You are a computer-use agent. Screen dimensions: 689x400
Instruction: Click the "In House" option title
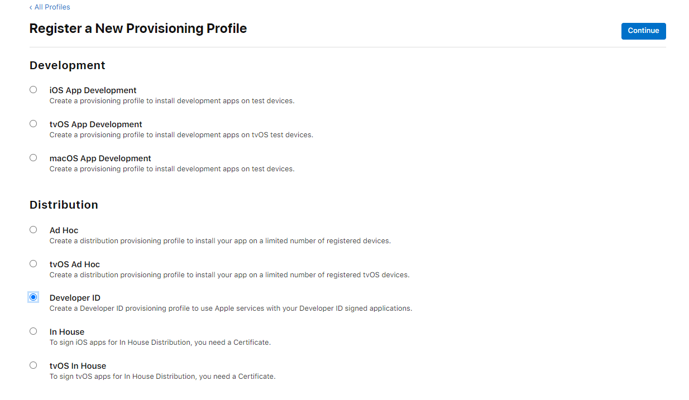[67, 332]
